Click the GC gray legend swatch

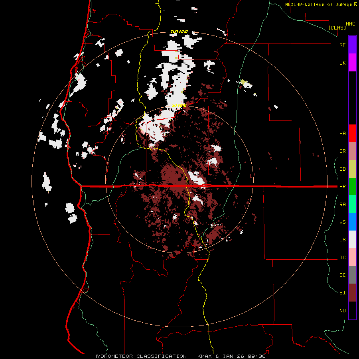click(352, 275)
